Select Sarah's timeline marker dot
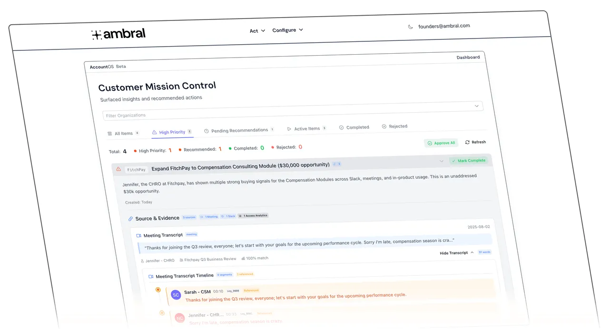This screenshot has width=609, height=329. click(158, 290)
